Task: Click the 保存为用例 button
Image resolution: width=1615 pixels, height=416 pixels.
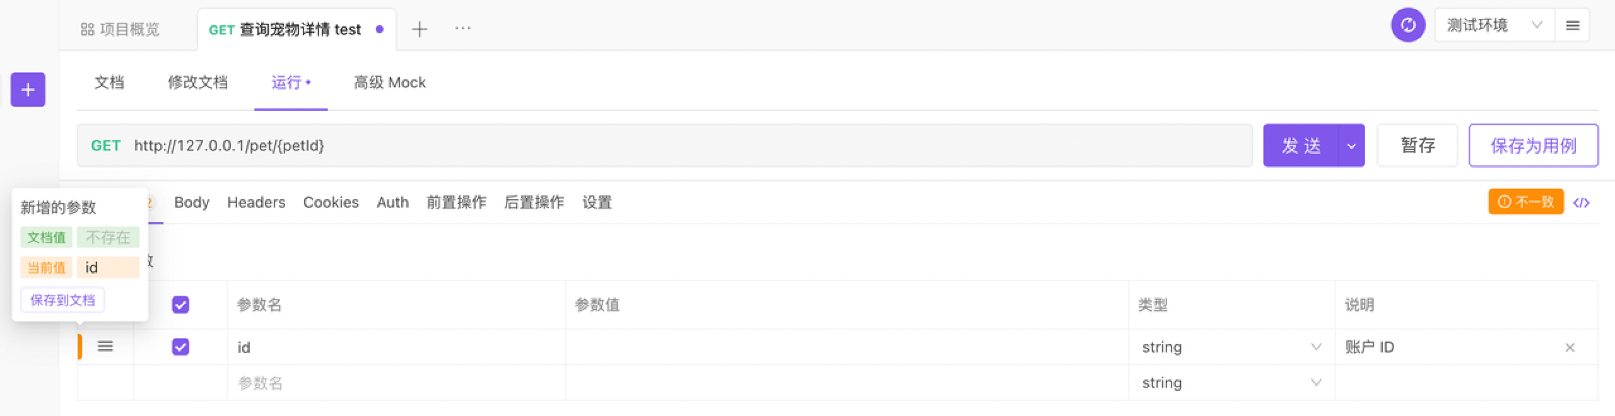Action: pos(1533,146)
